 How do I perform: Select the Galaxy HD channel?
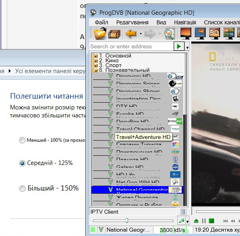[129, 167]
